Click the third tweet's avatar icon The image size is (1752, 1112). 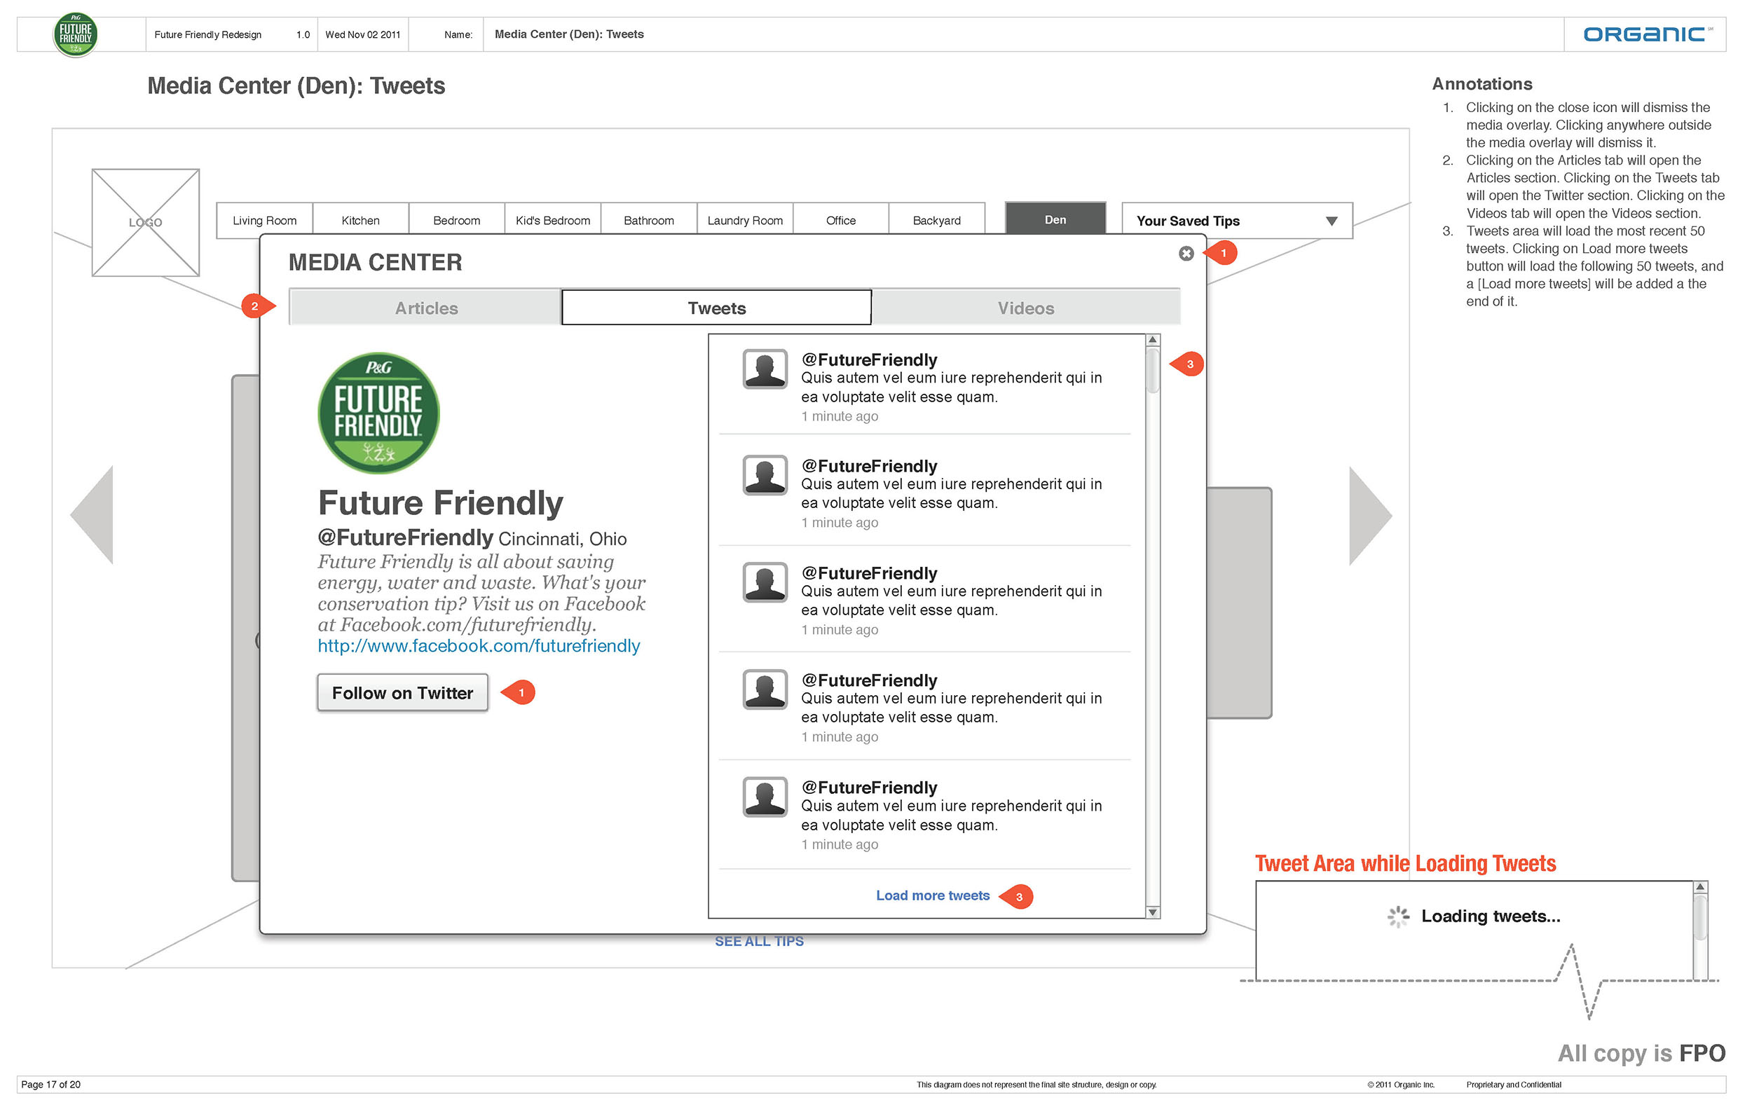pos(765,582)
